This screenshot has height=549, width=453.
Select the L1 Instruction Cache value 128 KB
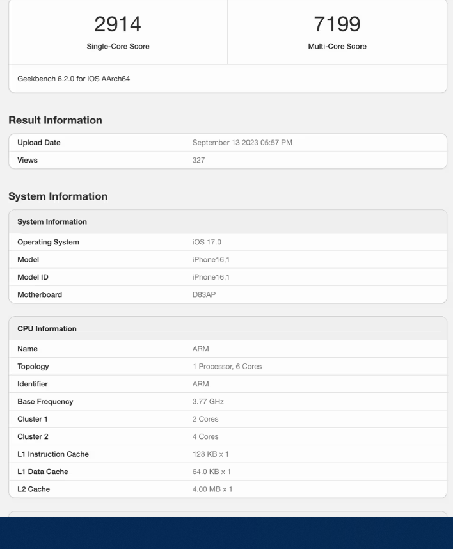(x=211, y=454)
